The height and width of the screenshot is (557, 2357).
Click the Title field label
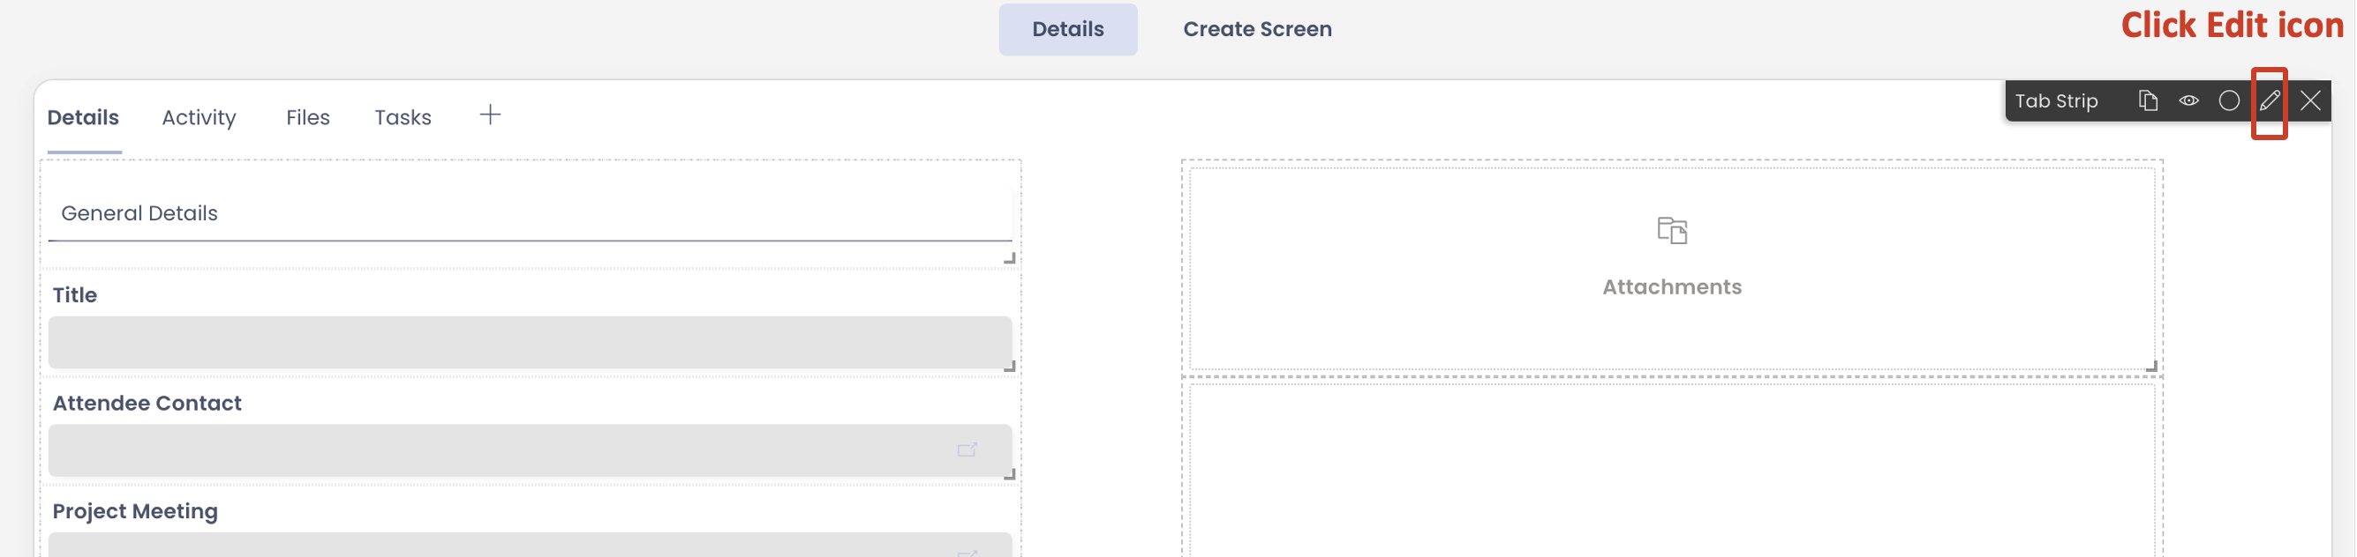point(75,295)
